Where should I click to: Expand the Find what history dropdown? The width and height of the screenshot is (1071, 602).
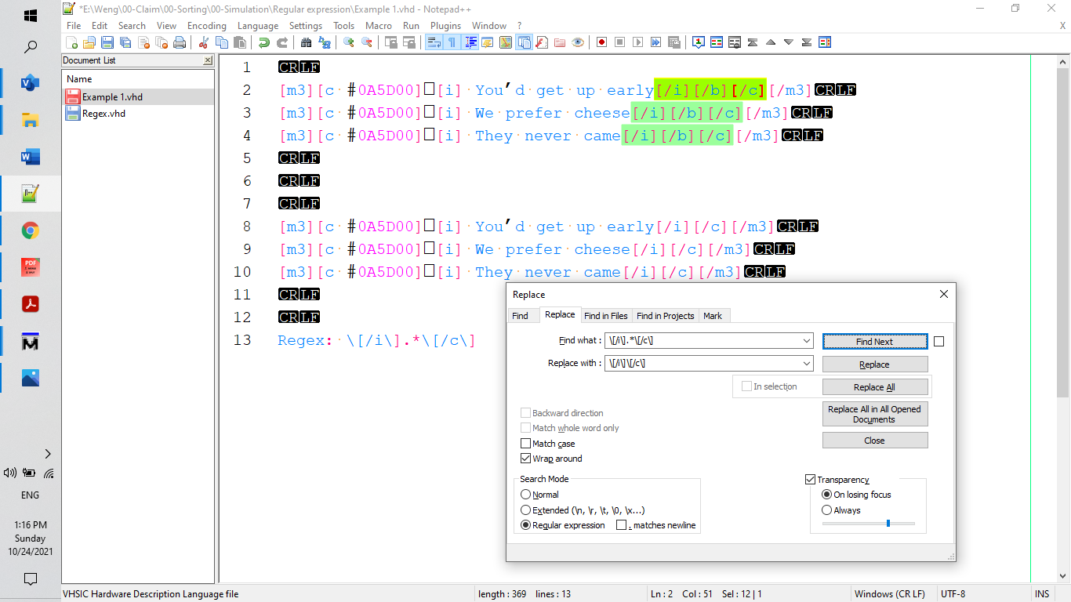point(807,341)
